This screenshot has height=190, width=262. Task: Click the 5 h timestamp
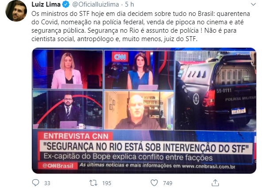click(130, 4)
